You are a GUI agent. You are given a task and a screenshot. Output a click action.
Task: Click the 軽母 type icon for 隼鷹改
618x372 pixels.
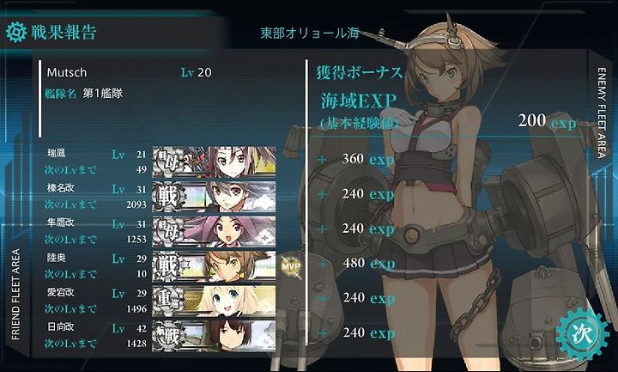(168, 231)
